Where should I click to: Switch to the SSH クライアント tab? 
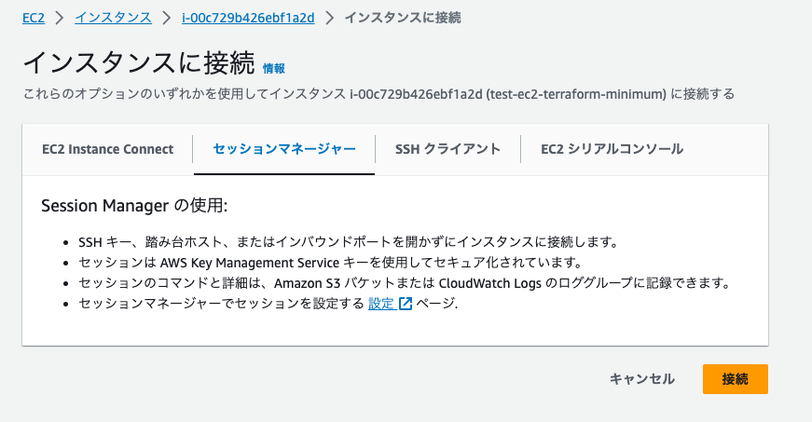tap(447, 149)
